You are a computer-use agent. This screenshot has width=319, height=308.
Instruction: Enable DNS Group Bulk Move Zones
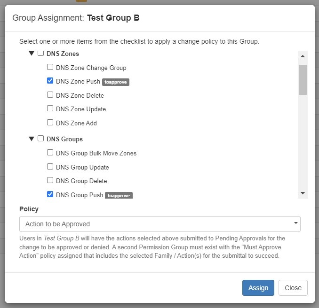50,153
